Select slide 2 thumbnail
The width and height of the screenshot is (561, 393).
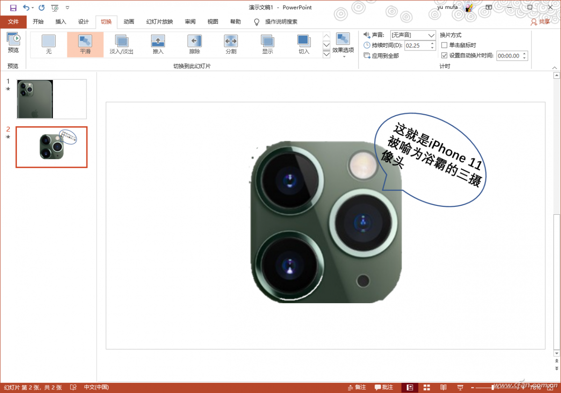point(51,147)
